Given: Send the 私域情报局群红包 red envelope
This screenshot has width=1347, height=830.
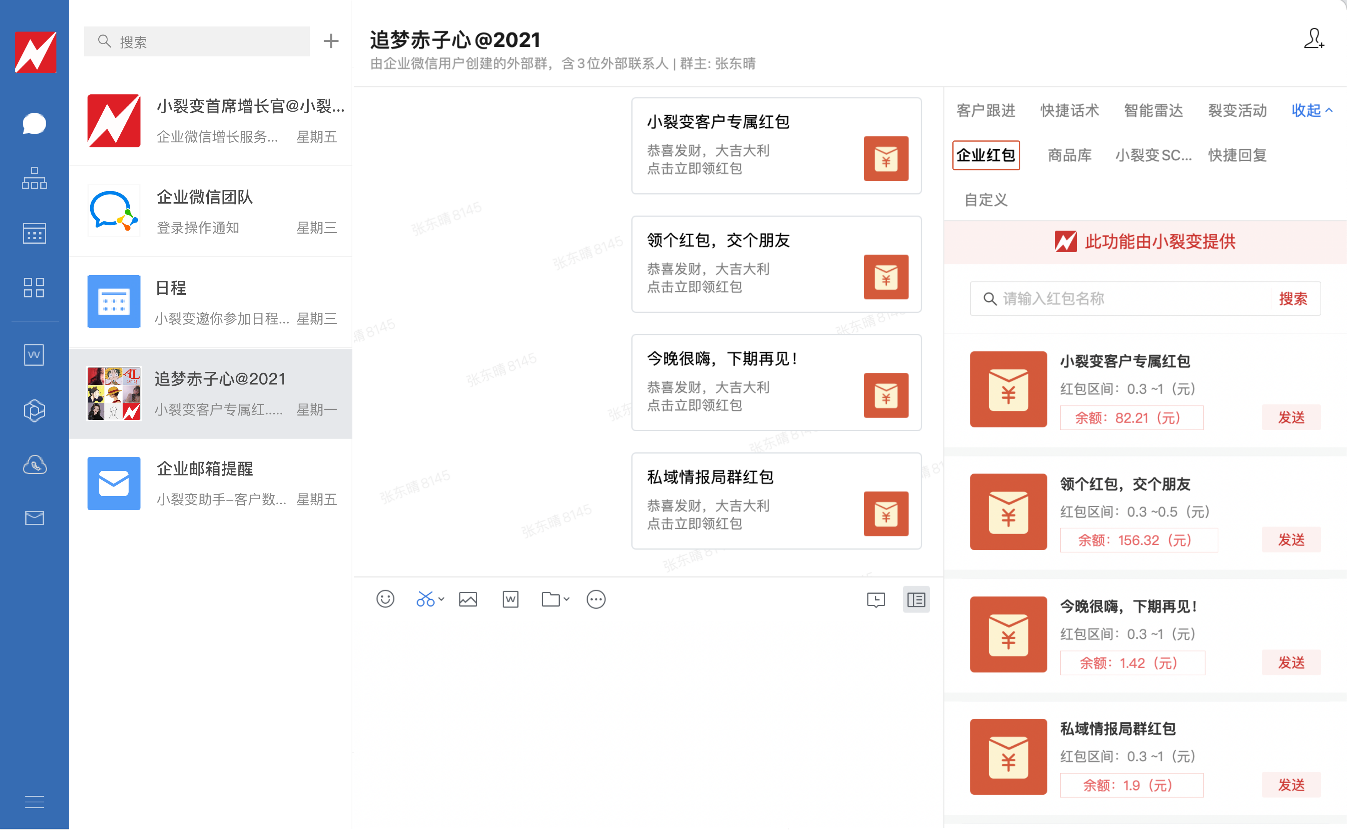Looking at the screenshot, I should 1291,785.
